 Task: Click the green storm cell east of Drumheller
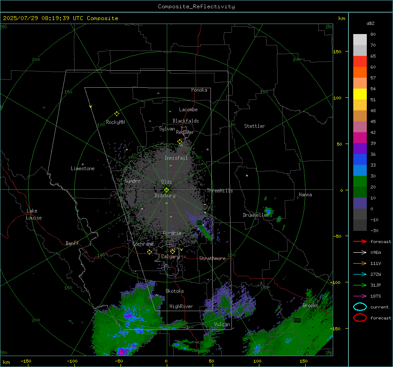tap(269, 211)
